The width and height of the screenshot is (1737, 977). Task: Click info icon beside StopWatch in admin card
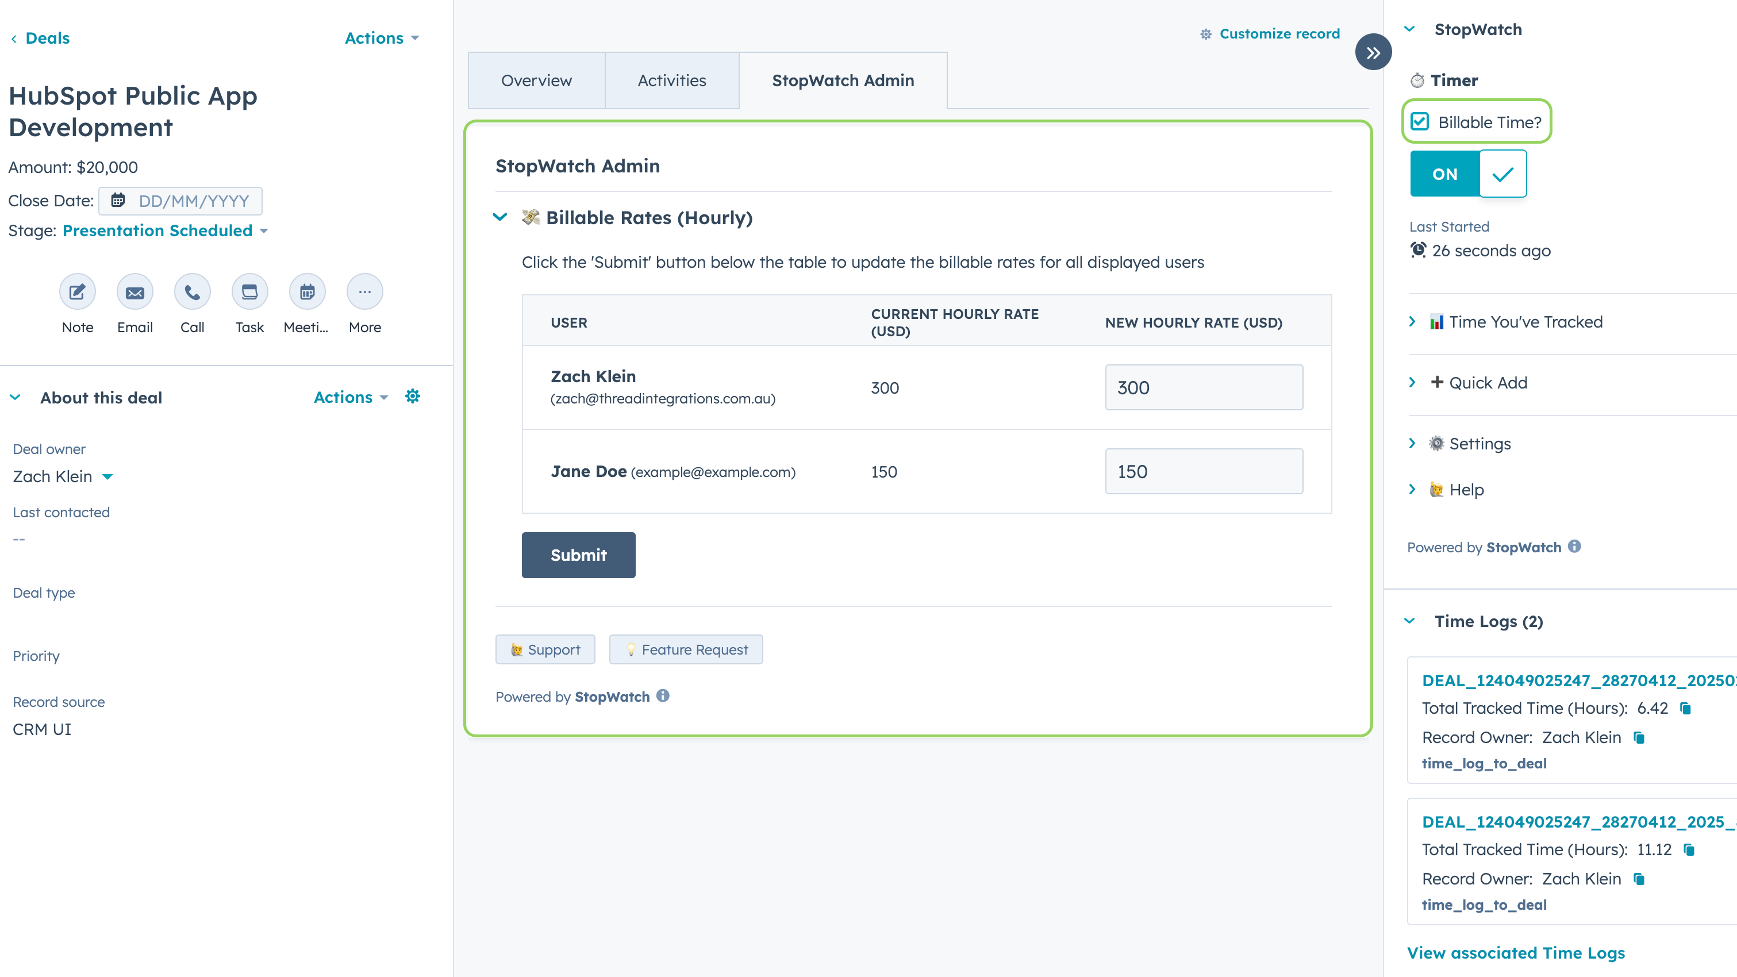point(663,696)
